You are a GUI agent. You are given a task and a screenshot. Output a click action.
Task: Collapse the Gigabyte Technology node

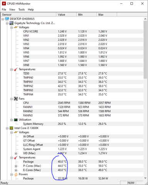point(7,24)
